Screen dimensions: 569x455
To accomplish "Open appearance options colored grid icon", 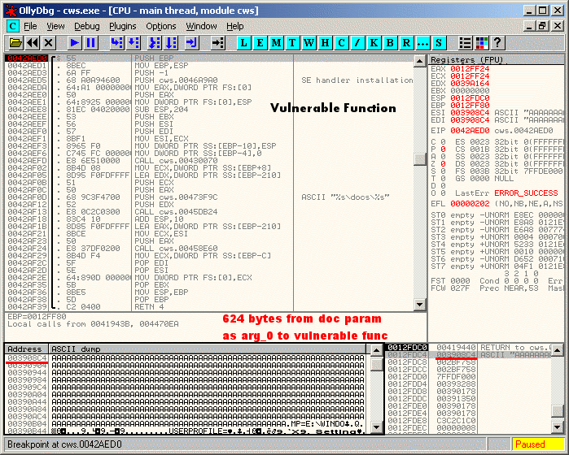I will coord(482,43).
